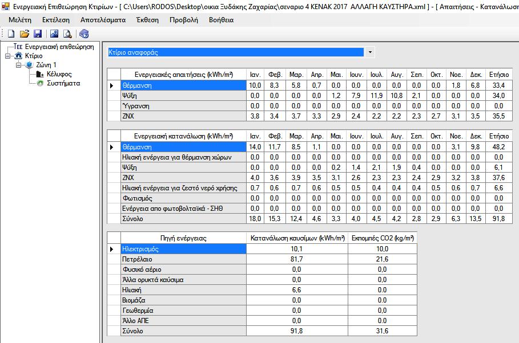
Task: Open the Αποτελέσματα menu
Action: pos(103,20)
